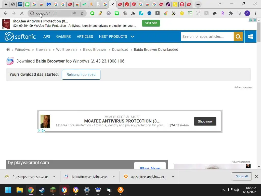This screenshot has width=261, height=196.
Task: Open the purple R extension icon
Action: point(223,13)
